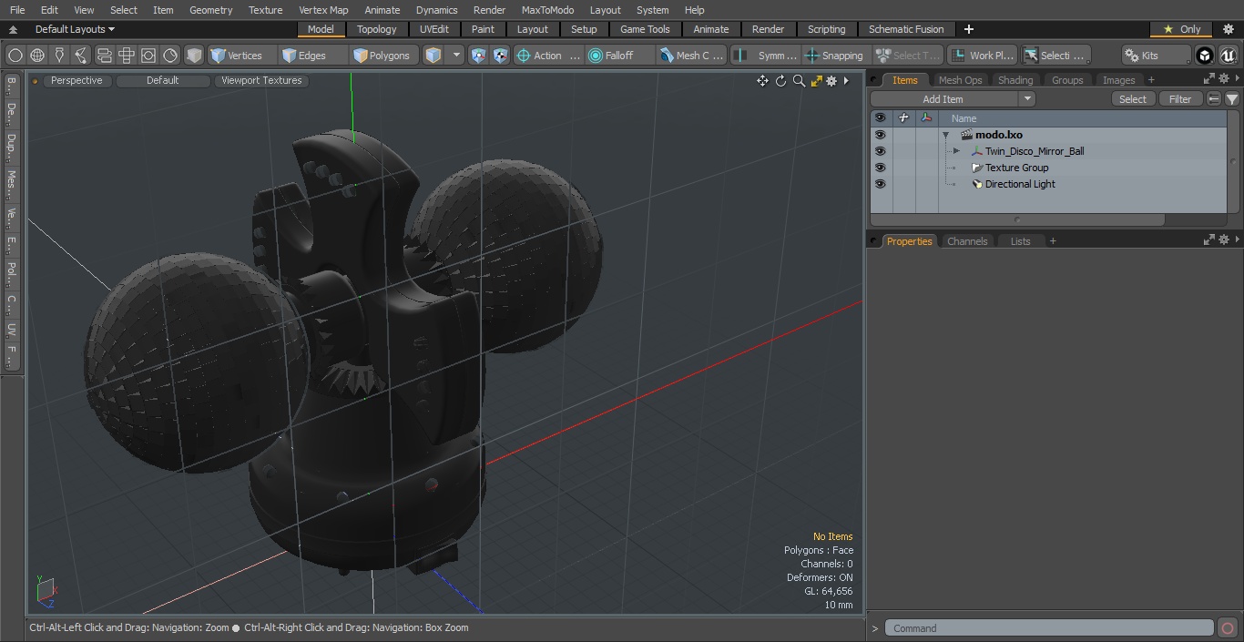This screenshot has width=1244, height=642.
Task: Click the Select button in Items panel
Action: (x=1133, y=99)
